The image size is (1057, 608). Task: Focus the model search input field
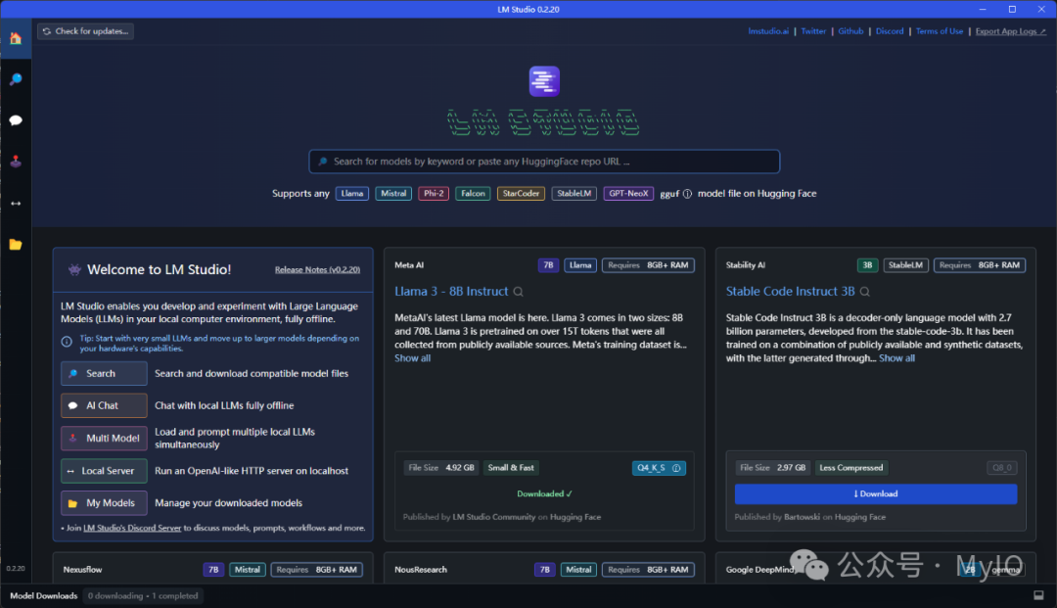(544, 162)
